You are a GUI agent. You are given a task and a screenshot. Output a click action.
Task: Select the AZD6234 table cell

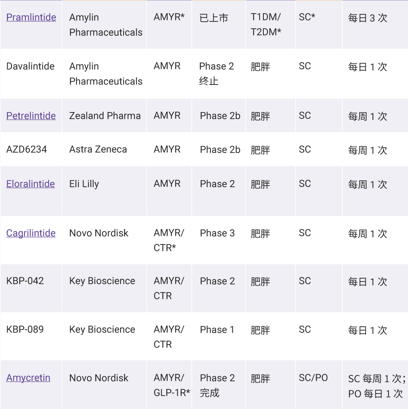click(x=26, y=149)
